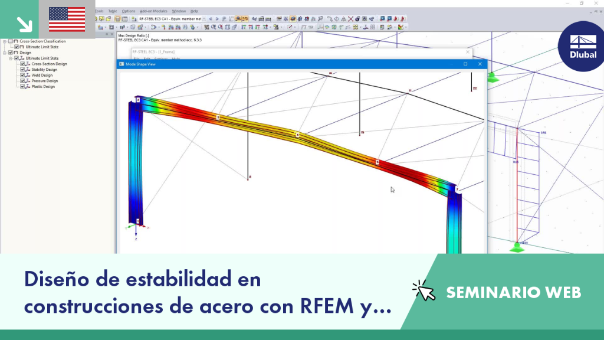The image size is (604, 340).
Task: Enable the Cross-Section Classification checkbox
Action: [x=11, y=41]
